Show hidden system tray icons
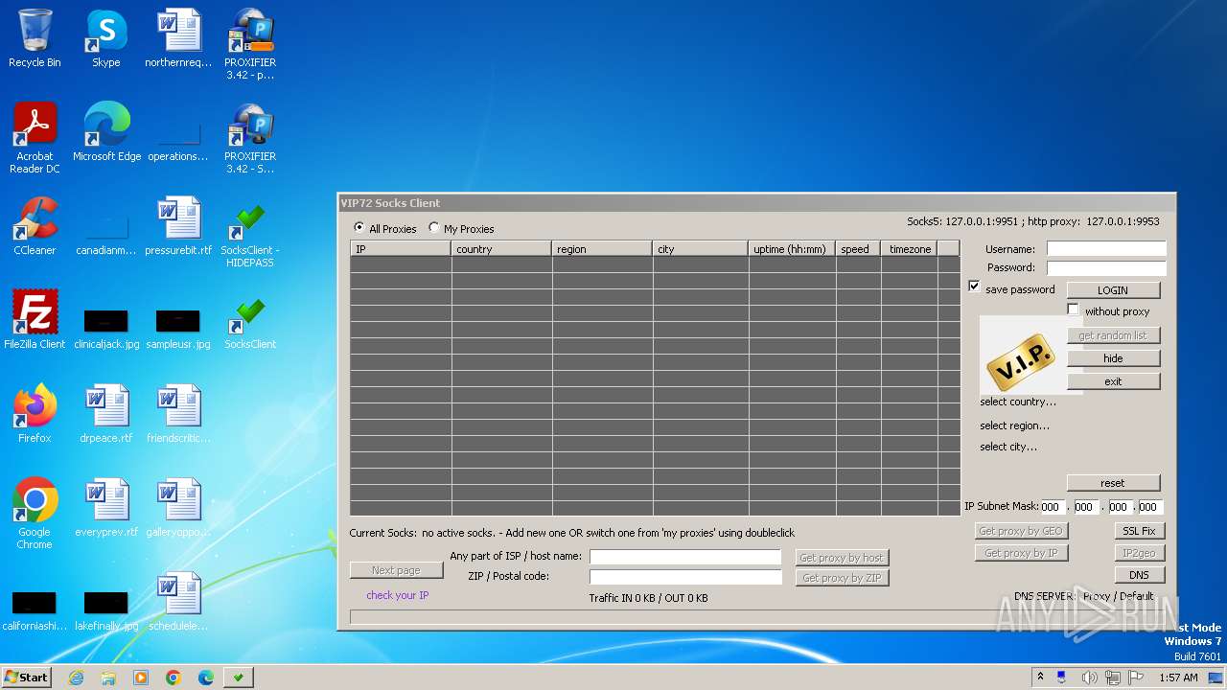Viewport: 1227px width, 690px height. tap(1040, 677)
